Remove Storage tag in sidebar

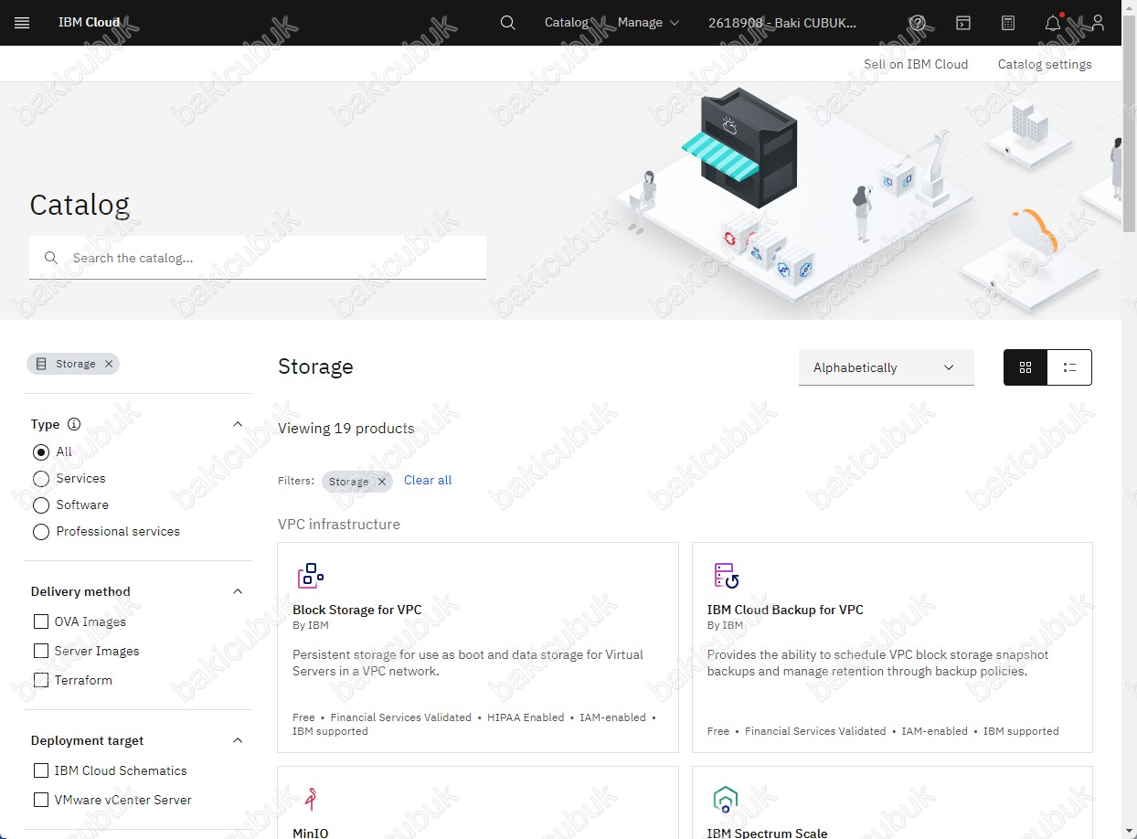pyautogui.click(x=109, y=364)
